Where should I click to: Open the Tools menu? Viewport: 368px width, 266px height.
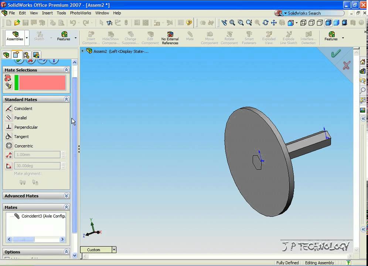click(61, 13)
